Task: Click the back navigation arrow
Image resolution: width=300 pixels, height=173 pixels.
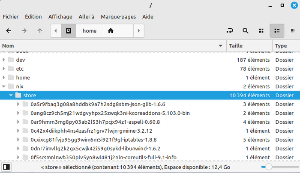Action: 9,31
